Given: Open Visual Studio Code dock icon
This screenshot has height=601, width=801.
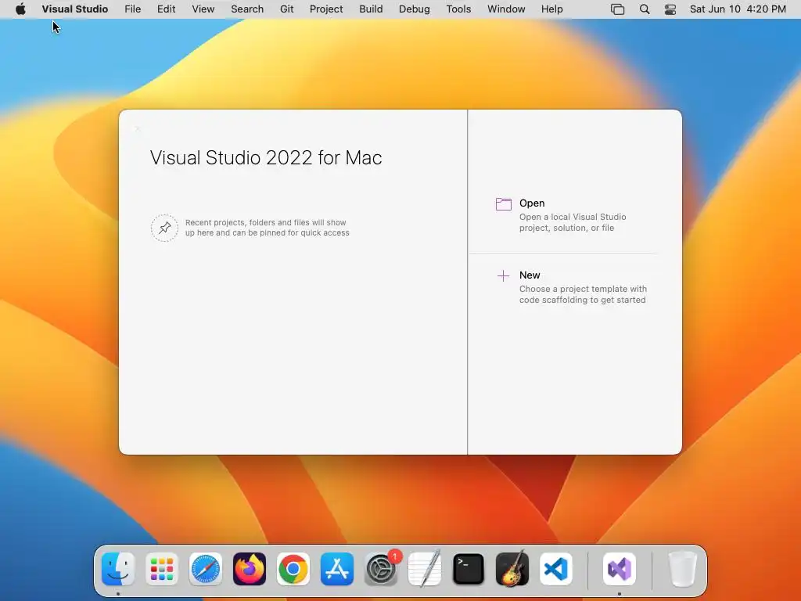Looking at the screenshot, I should click(x=556, y=569).
